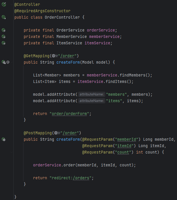Open the URL dropdown chevron in @GetMapping
This screenshot has width=177, height=200.
tap(57, 56)
